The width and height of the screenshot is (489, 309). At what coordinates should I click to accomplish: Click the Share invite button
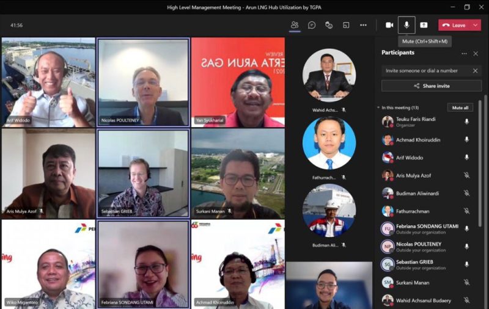click(432, 85)
